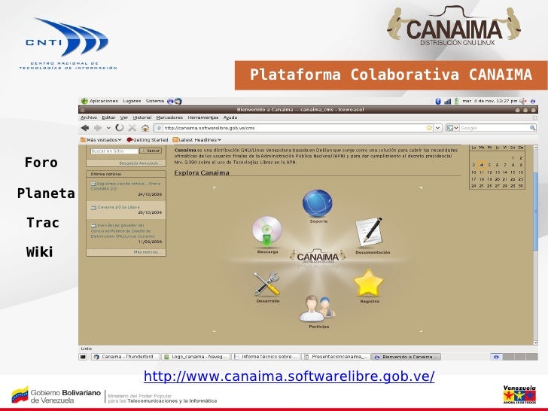Screen dimensions: 548x411
Task: Click the network signal tray icon
Action: (448, 102)
